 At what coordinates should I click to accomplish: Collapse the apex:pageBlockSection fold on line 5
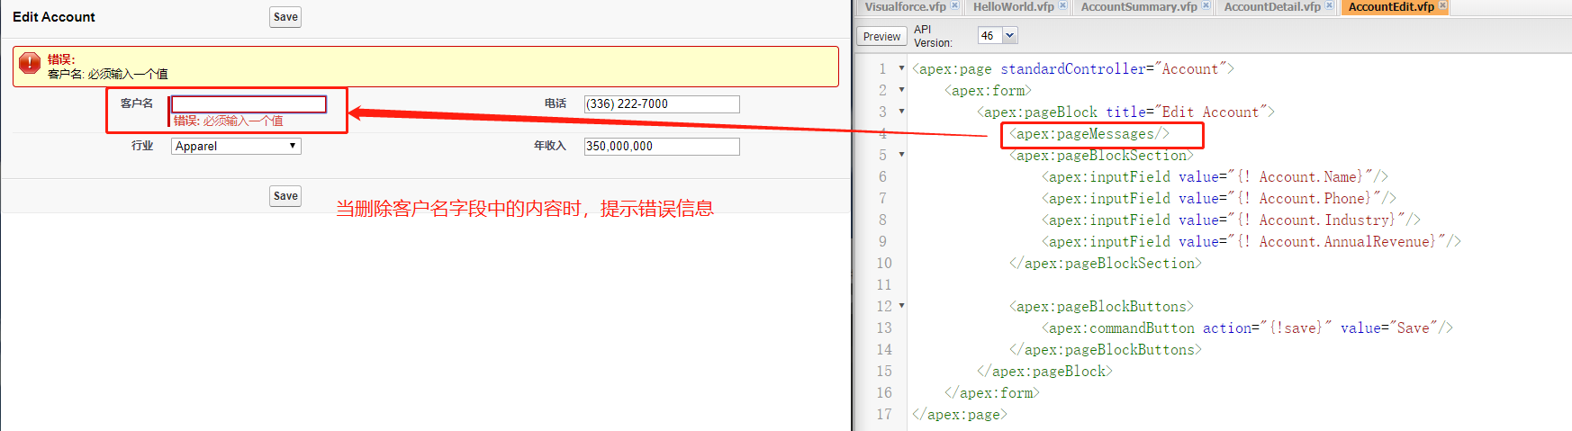click(x=901, y=155)
